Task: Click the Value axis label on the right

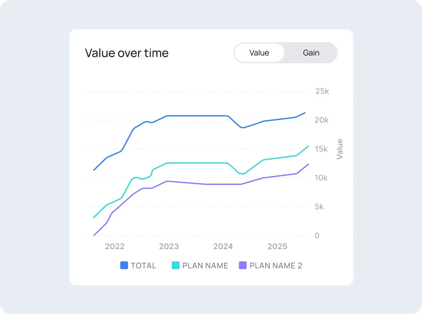Action: pyautogui.click(x=340, y=149)
